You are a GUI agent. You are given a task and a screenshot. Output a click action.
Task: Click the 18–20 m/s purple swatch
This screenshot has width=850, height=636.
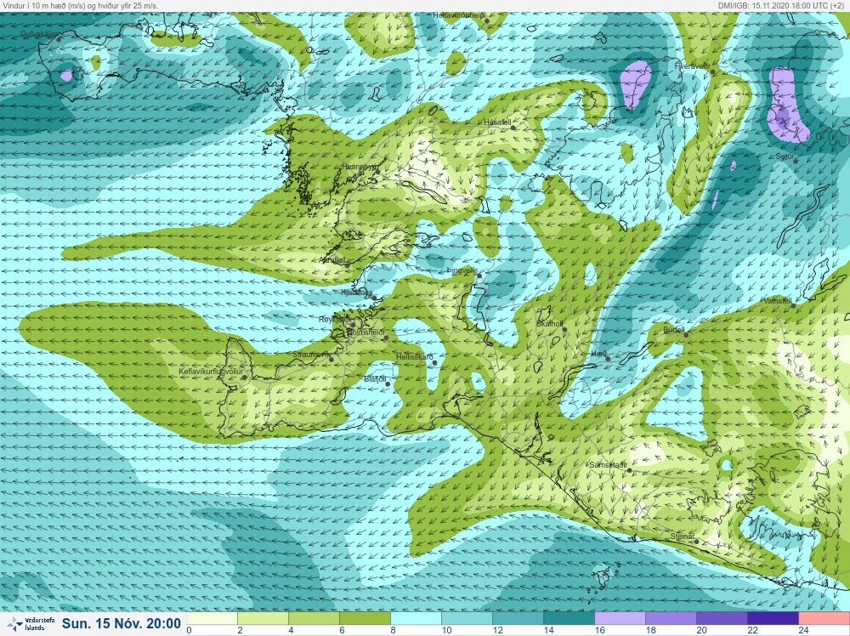tap(671, 618)
